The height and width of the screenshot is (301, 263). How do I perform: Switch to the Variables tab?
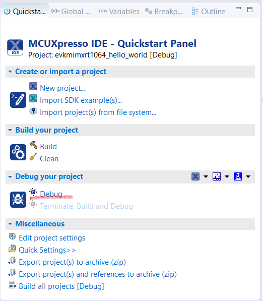pos(119,12)
